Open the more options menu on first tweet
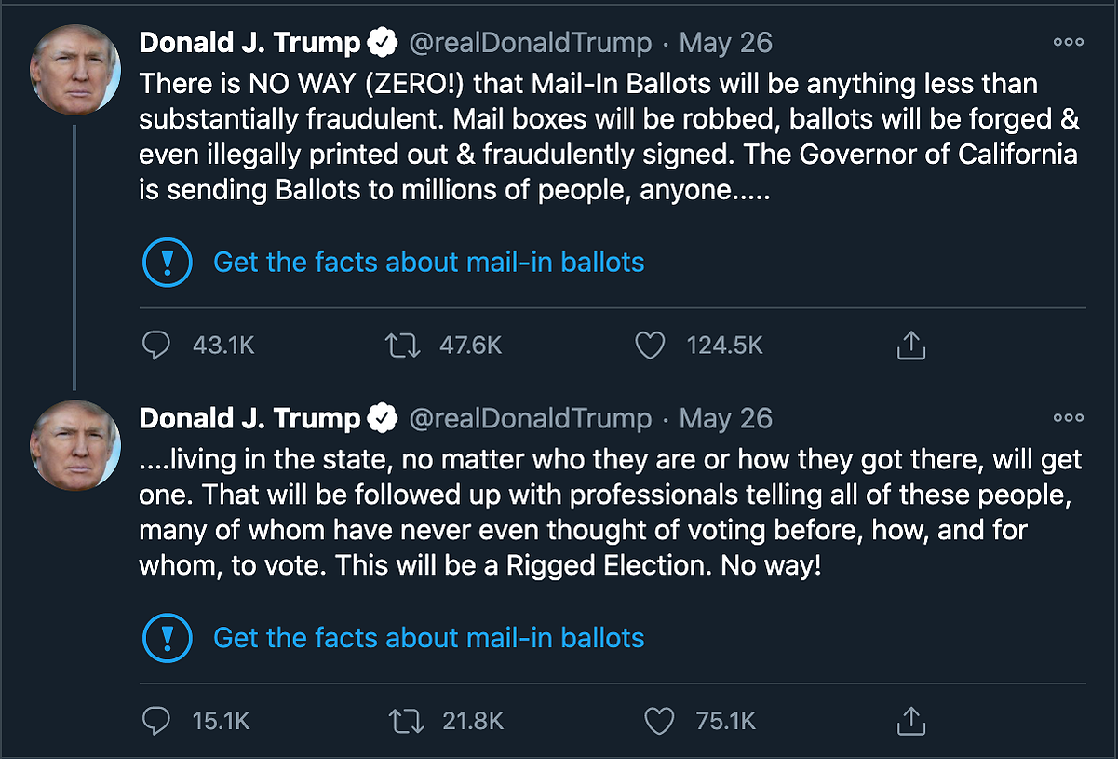Image resolution: width=1118 pixels, height=759 pixels. tap(1068, 42)
